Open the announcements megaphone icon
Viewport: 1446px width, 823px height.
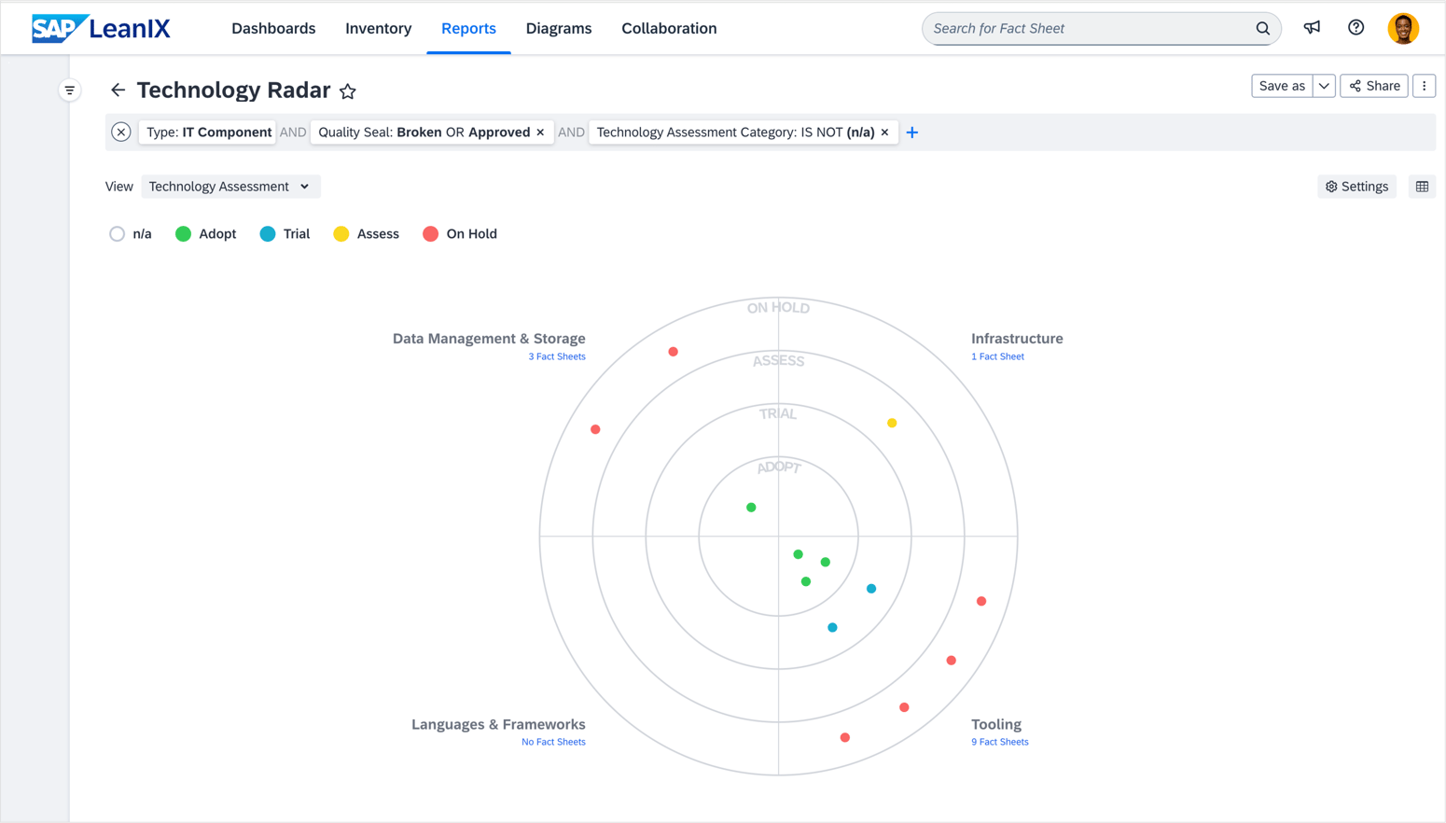click(x=1312, y=28)
